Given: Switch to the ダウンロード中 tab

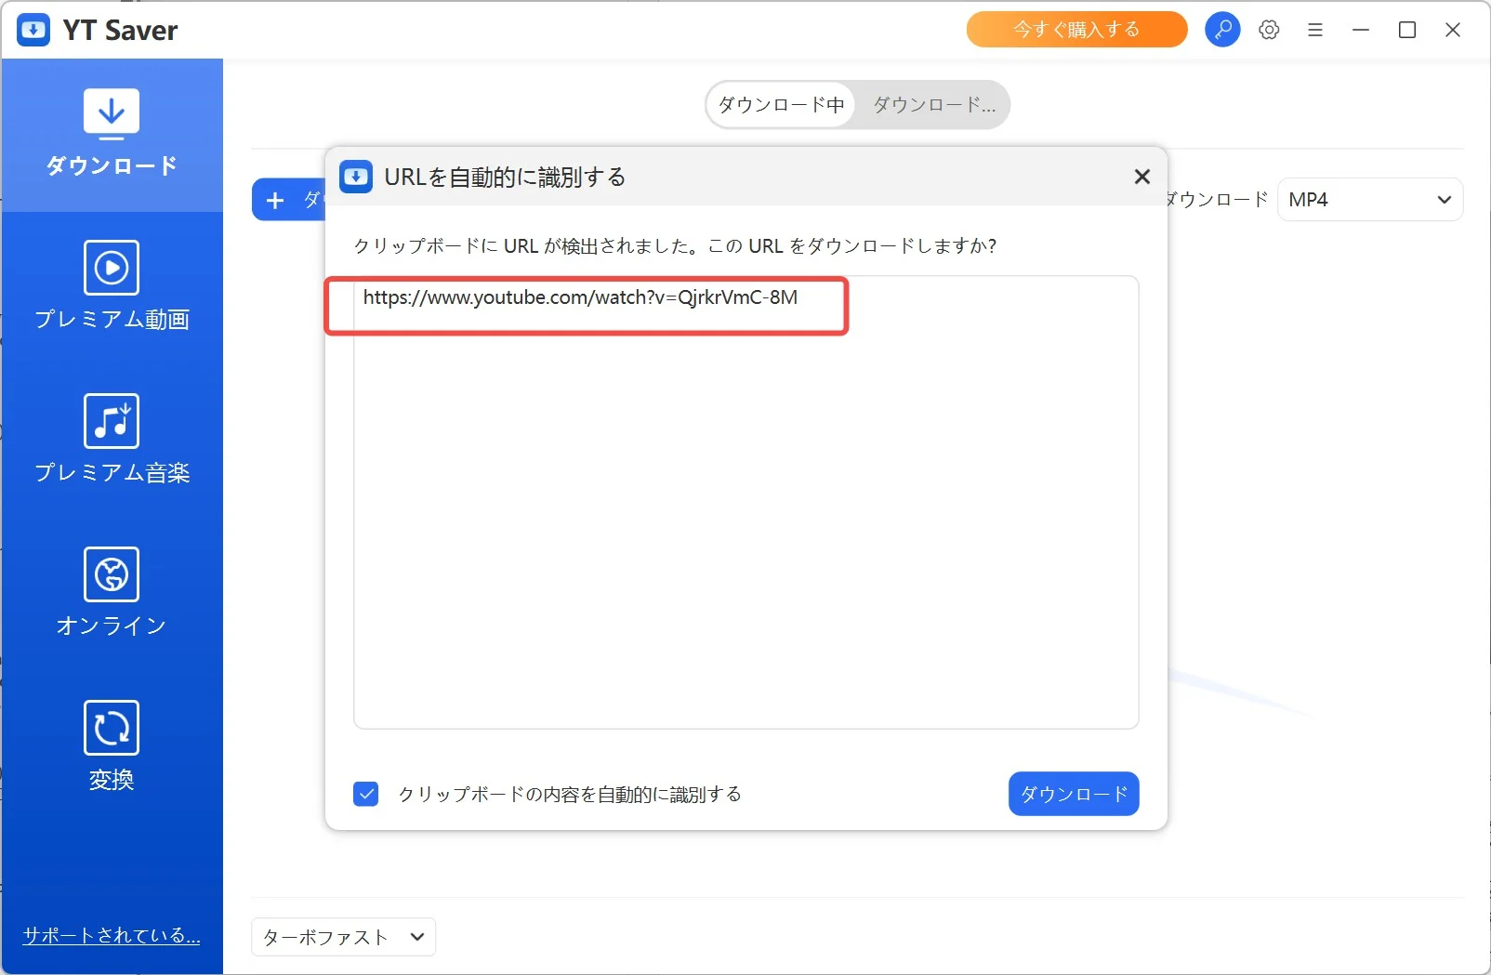Looking at the screenshot, I should pos(781,105).
